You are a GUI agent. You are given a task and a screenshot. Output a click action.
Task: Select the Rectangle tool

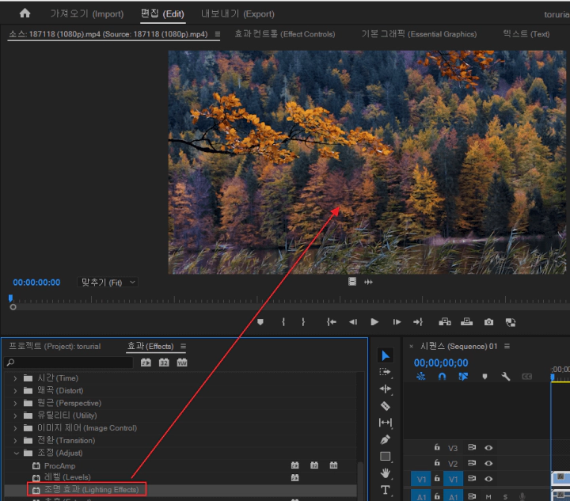pos(386,457)
